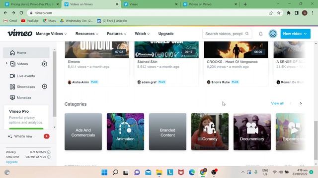Show info for Weekly upload limit

(x=49, y=152)
